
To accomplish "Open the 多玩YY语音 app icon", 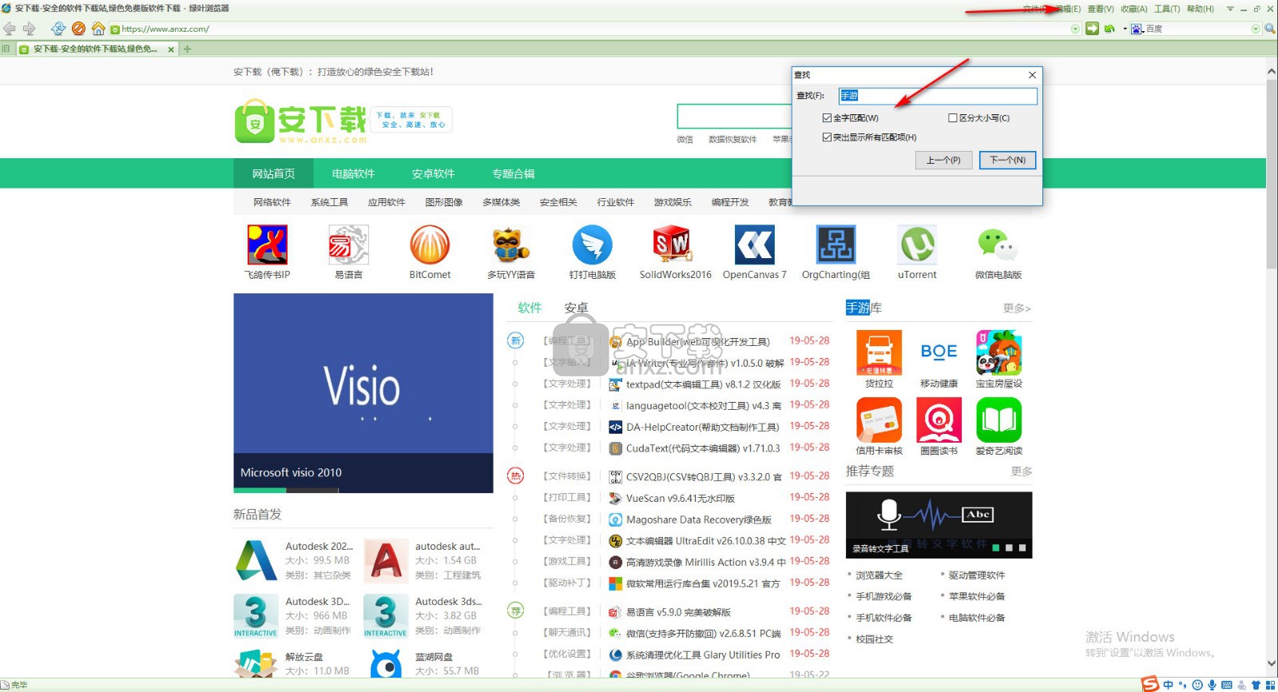I will click(511, 245).
